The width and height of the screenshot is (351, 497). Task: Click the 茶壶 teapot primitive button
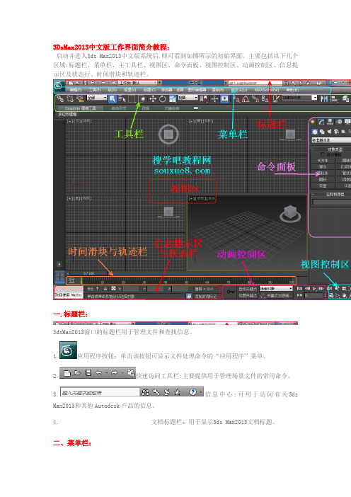point(323,185)
